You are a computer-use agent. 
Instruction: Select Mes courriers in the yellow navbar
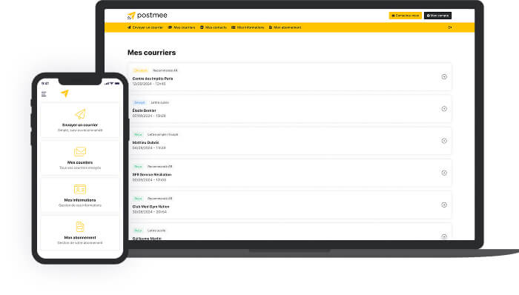pyautogui.click(x=182, y=27)
